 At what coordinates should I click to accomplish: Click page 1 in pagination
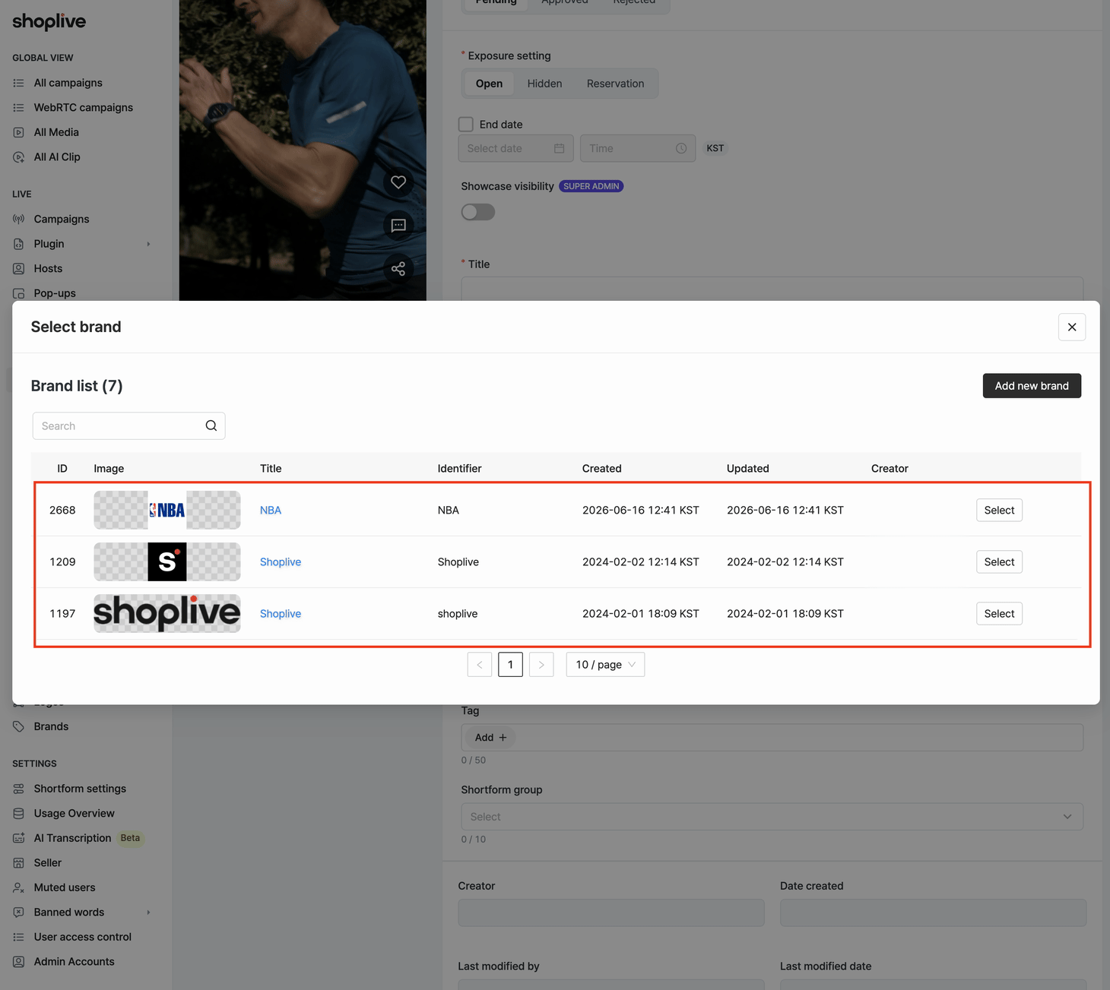(510, 664)
